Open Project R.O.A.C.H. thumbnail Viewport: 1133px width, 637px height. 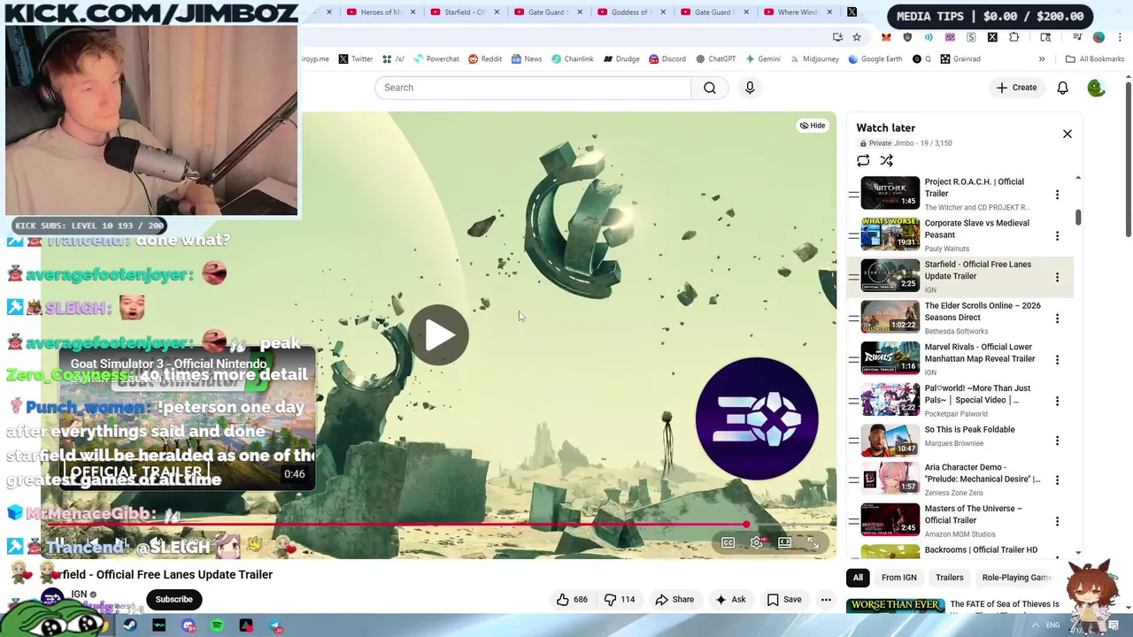tap(890, 192)
